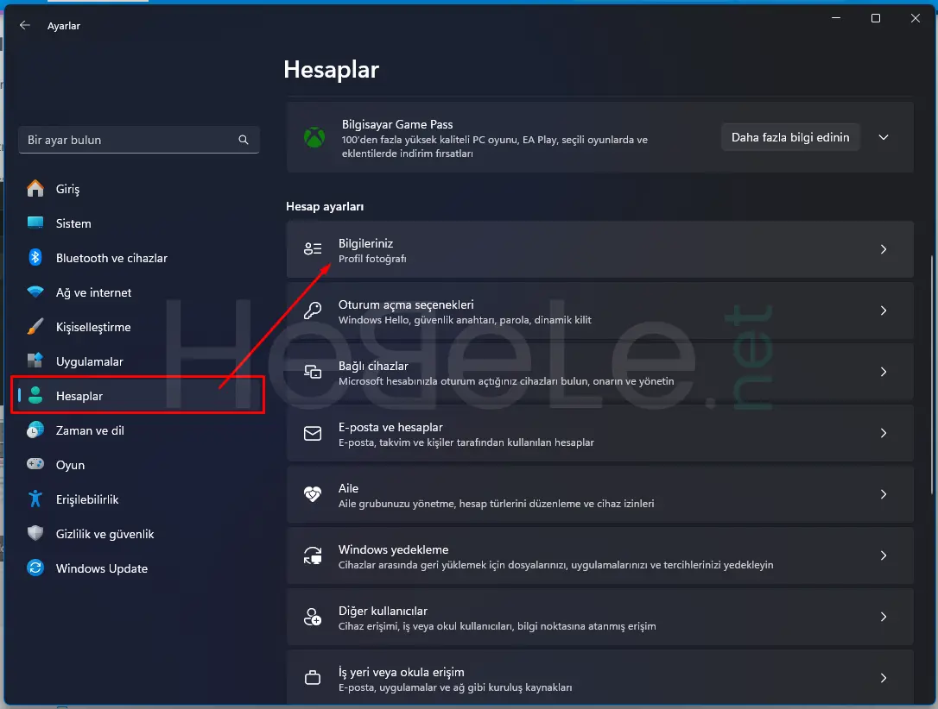Viewport: 938px width, 709px height.
Task: Click the Diğer kullanıcılar add-user icon
Action: point(313,617)
